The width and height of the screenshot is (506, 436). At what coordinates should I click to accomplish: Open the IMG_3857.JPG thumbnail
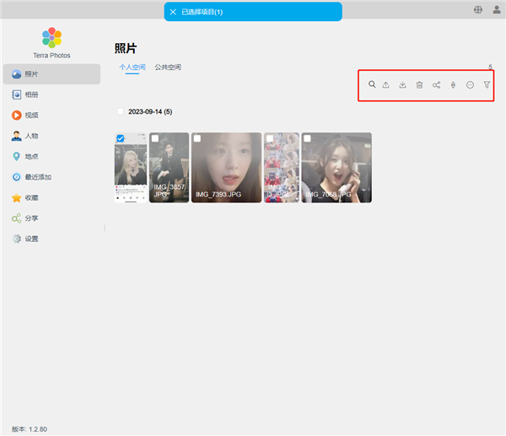(170, 168)
